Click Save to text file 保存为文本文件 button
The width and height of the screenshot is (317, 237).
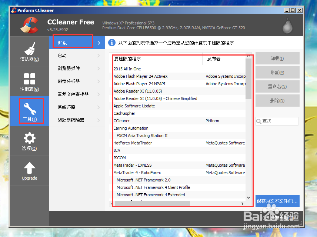click(277, 201)
